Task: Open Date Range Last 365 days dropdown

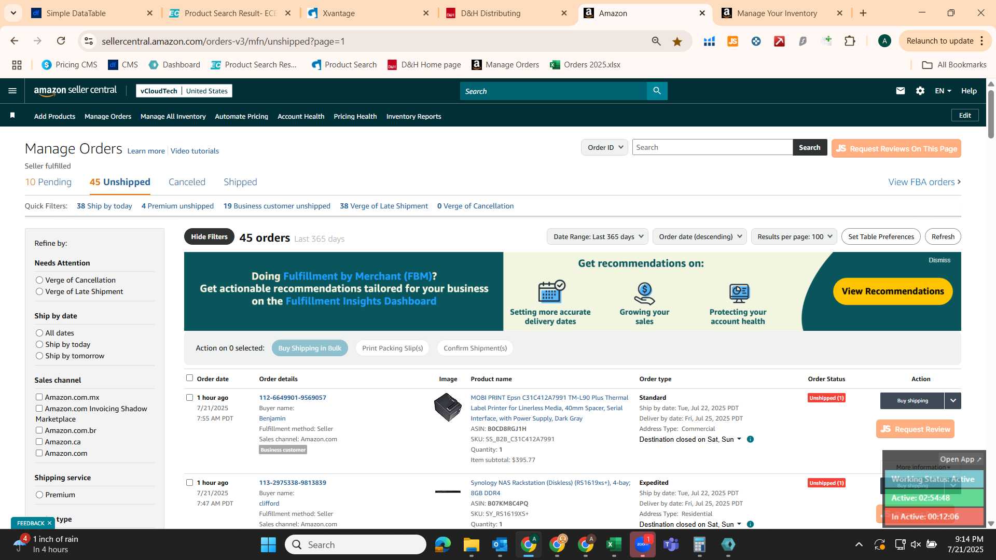Action: pyautogui.click(x=598, y=236)
